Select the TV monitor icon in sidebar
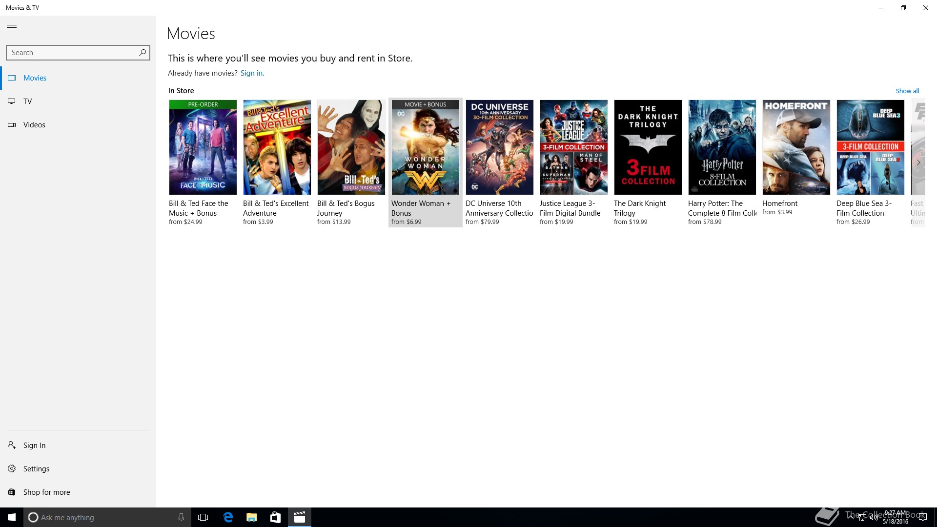 12,101
